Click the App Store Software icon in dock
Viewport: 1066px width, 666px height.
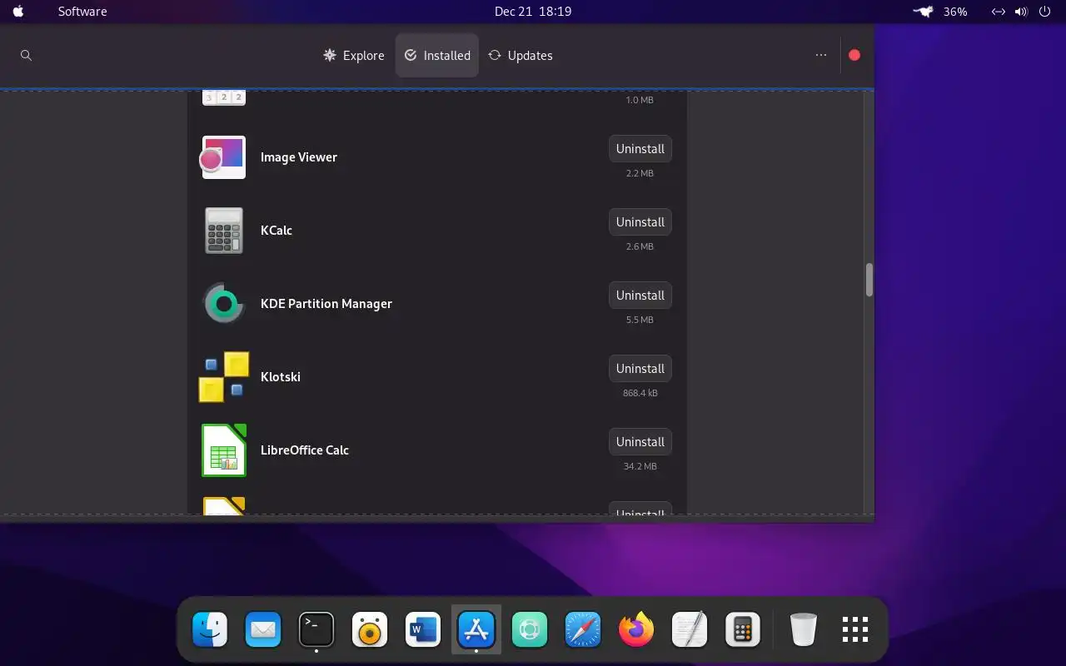476,629
